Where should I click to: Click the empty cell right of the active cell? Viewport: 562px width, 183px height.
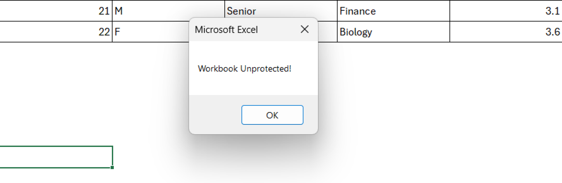(x=150, y=157)
